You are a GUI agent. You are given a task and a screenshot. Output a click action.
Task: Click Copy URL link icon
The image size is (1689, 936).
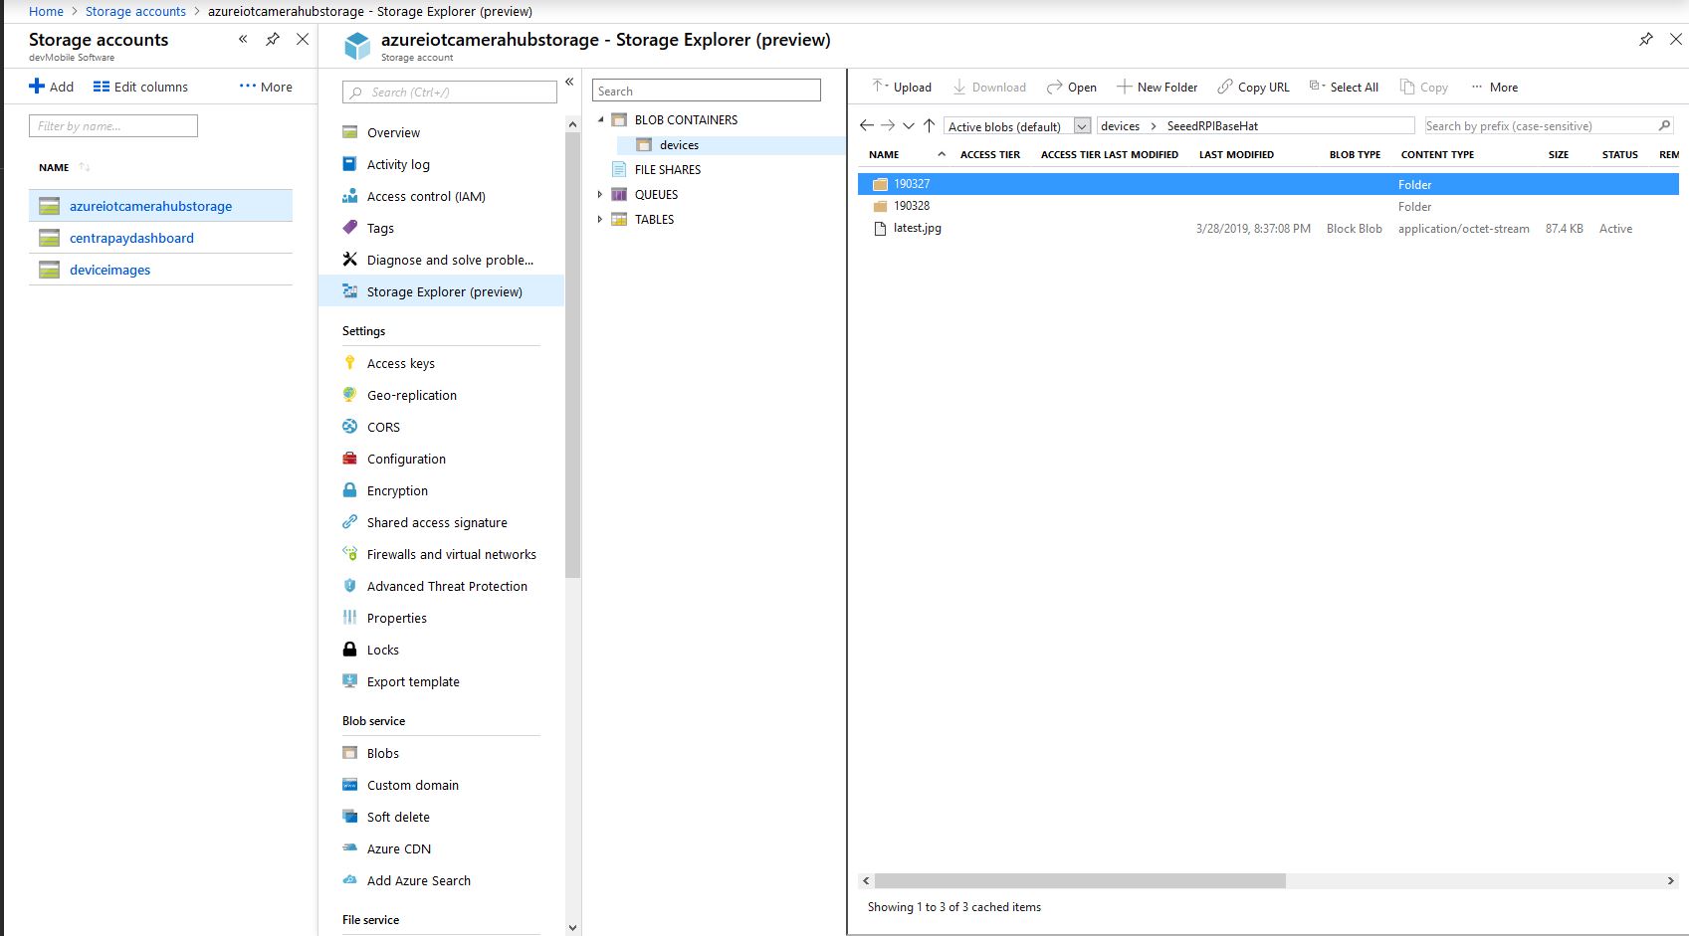[1225, 87]
